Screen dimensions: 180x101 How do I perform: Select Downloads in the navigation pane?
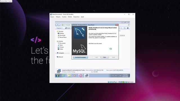(x=62, y=35)
